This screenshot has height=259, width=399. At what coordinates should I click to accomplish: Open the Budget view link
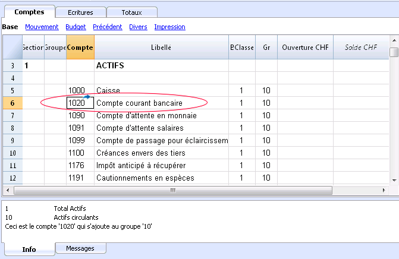point(76,27)
